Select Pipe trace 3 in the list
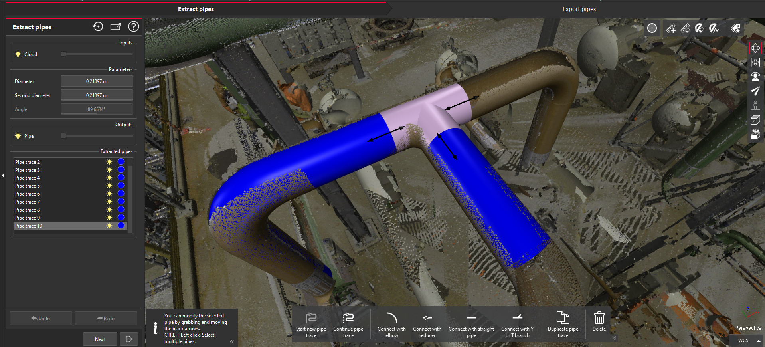 28,170
